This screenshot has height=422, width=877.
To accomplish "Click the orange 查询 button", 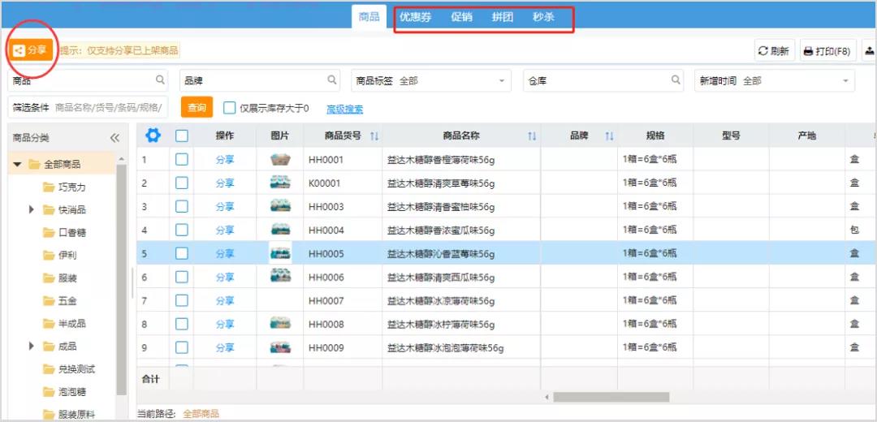I will [197, 107].
